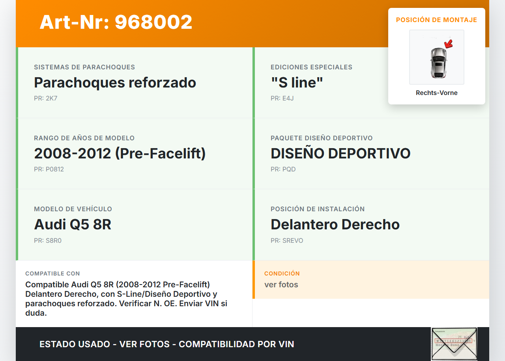Image resolution: width=505 pixels, height=361 pixels.
Task: Click the "RANGO DE AÑOS DE MODELO" label
Action: tap(84, 138)
